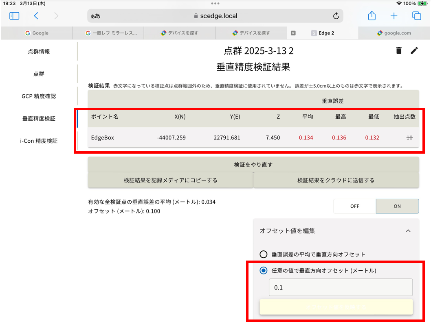Select 垂直誤差の平均で垂直方向オフセット radio option

(264, 254)
